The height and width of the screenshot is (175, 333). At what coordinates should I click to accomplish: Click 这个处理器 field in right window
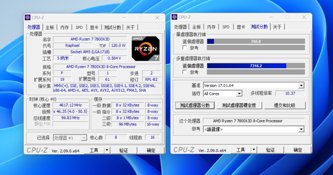254,121
